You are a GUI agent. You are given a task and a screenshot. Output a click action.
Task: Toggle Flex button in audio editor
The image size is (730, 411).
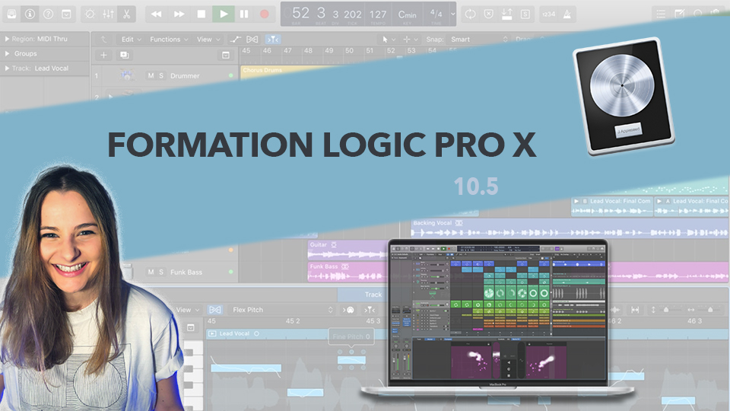point(214,310)
